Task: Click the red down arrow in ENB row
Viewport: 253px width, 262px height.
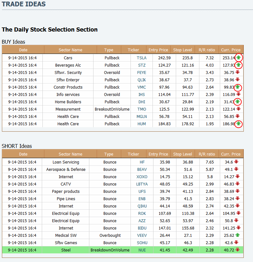Action: click(237, 199)
